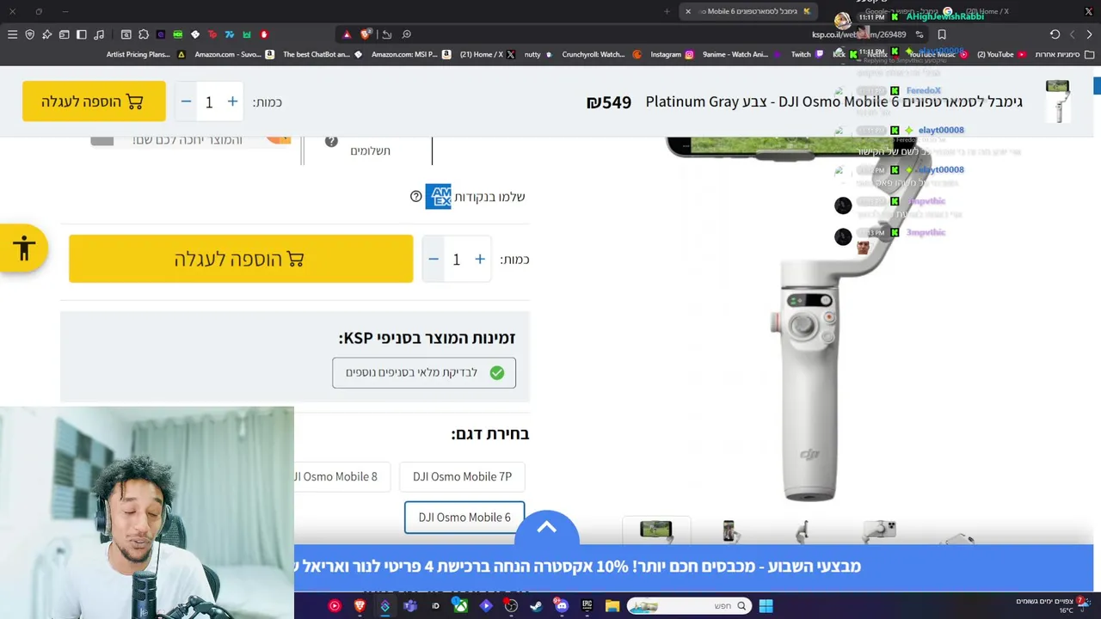Click the שלמו בנקודות Amex option
Screen dimensions: 1101x619
point(475,197)
